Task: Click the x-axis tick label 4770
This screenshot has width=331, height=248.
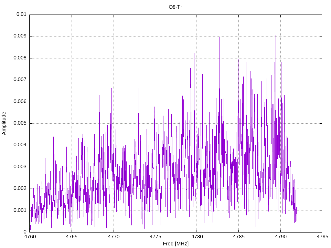Action: (113, 237)
